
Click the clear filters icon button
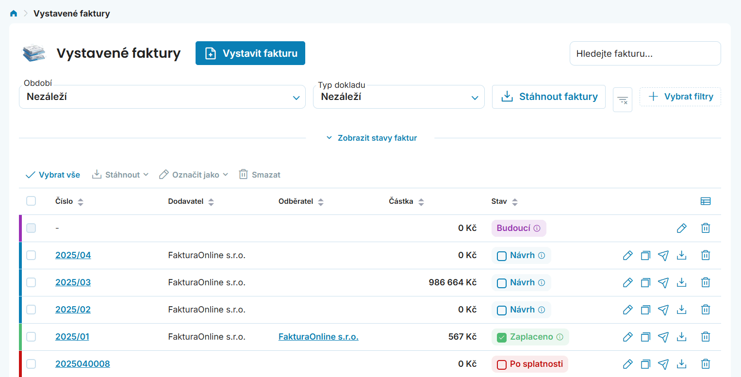click(623, 100)
